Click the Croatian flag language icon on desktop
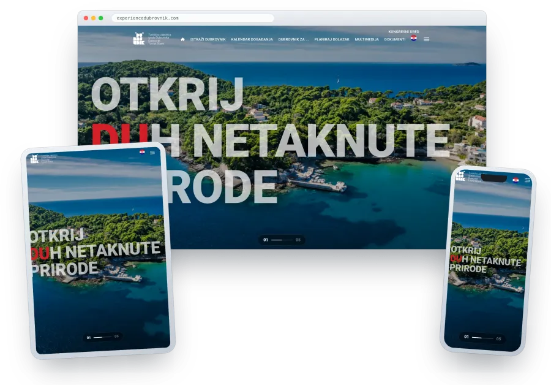551x385 pixels. (x=414, y=38)
